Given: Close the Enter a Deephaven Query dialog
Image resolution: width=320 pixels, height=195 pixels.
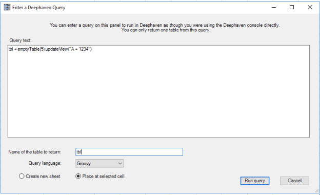Looking at the screenshot, I should pos(310,7).
